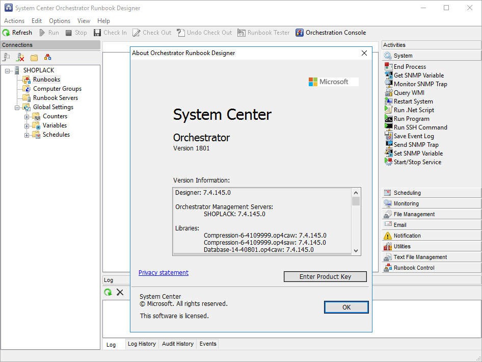Expand the Email activities category
Screen dimensions: 482x362
[431, 225]
